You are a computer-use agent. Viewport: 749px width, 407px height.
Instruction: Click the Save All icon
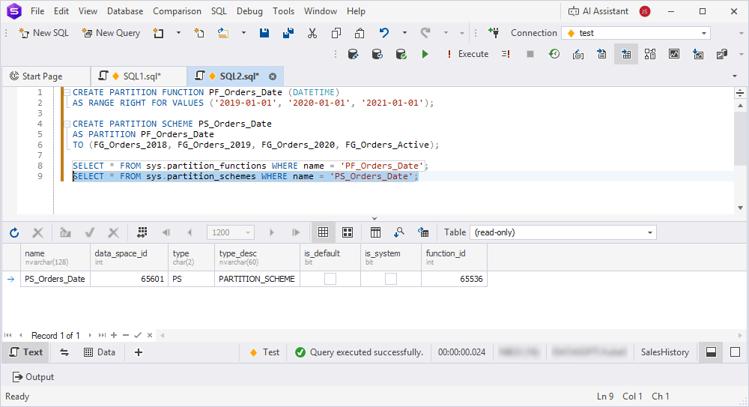click(x=288, y=33)
